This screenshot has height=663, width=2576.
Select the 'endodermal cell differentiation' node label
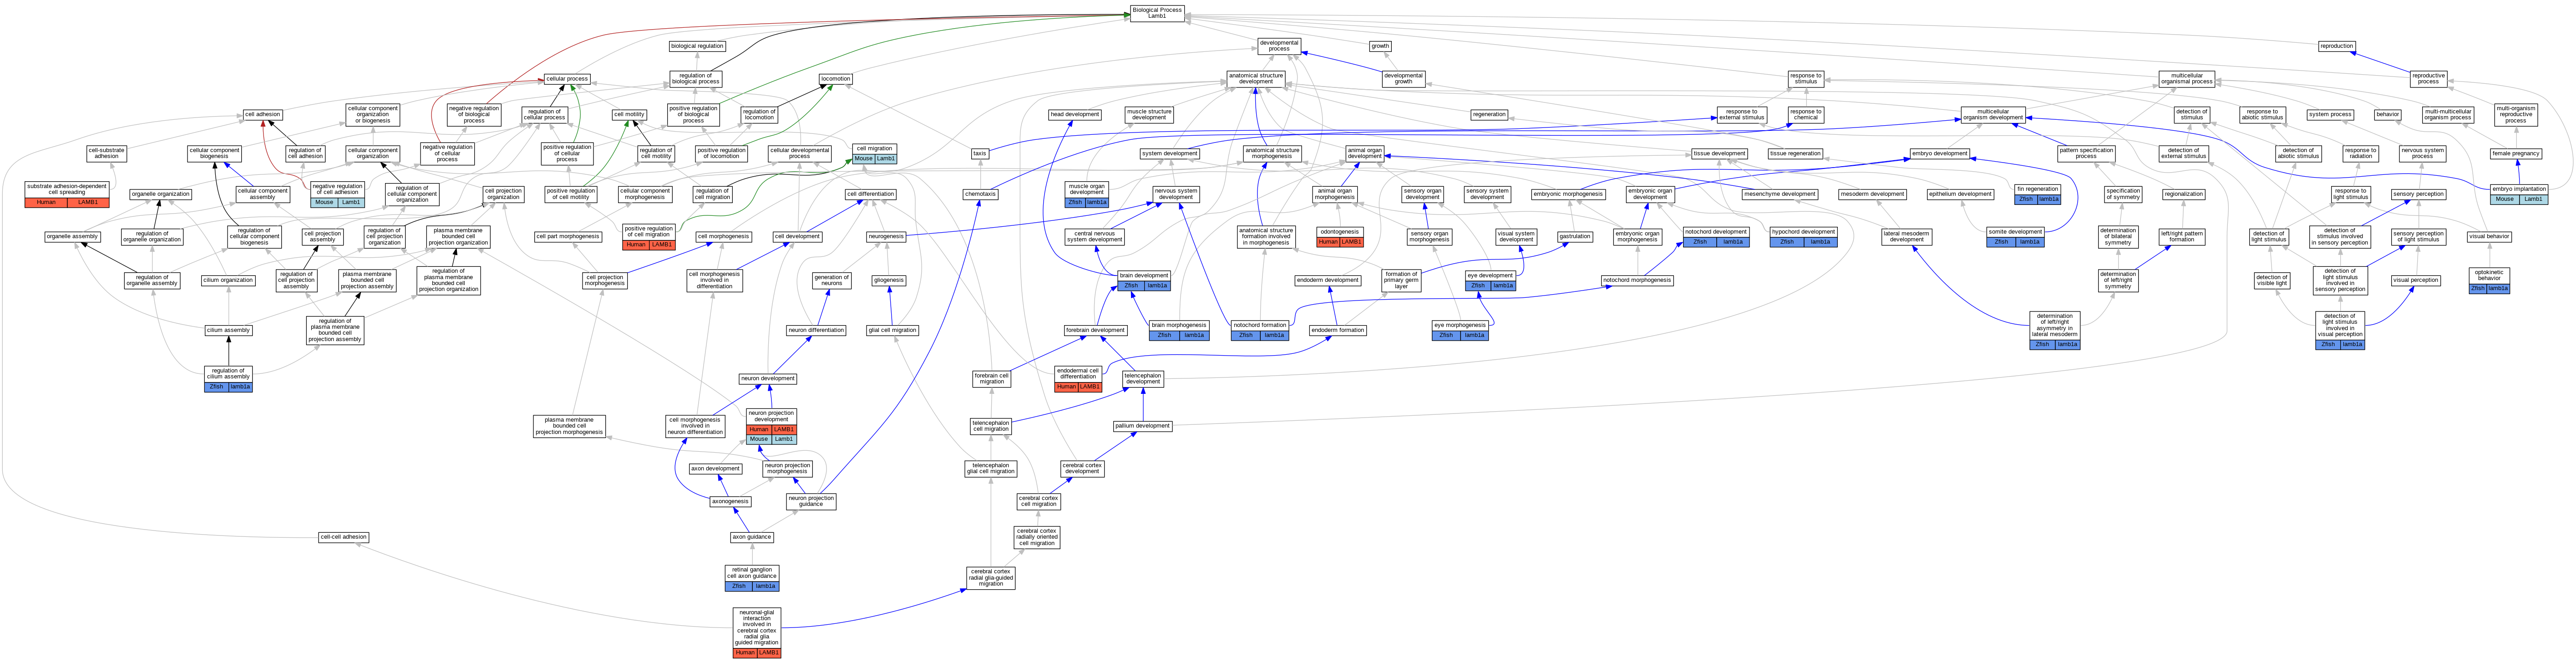(1078, 374)
